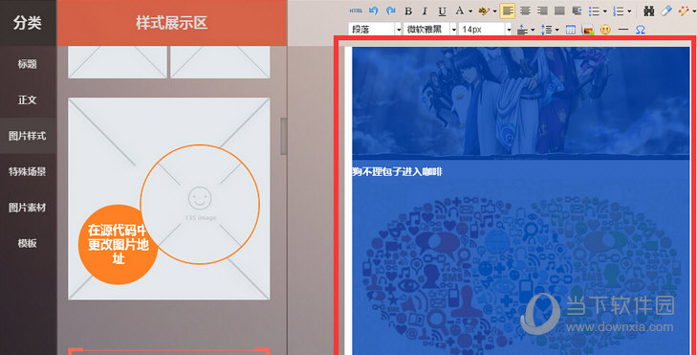Insert special character Omega symbol
This screenshot has height=355, width=697.
tap(640, 30)
